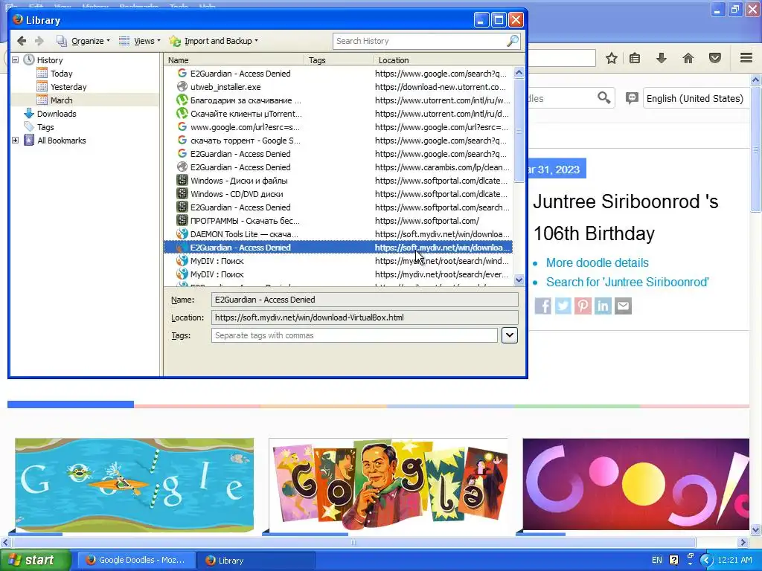The image size is (762, 571).
Task: Expand hidden tray icons arrow
Action: click(x=705, y=560)
